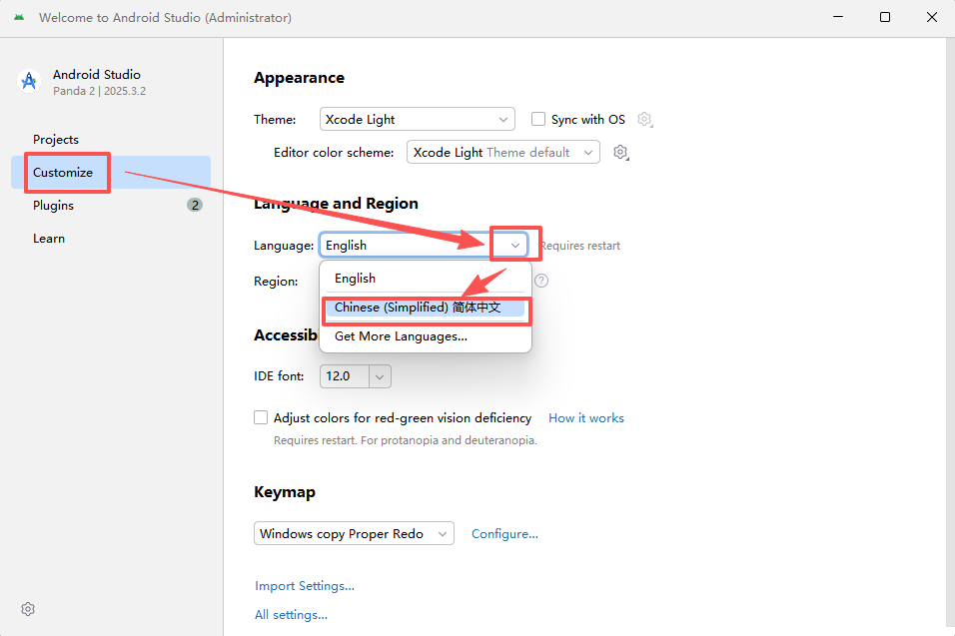
Task: Select Get More Languages... option
Action: click(426, 336)
